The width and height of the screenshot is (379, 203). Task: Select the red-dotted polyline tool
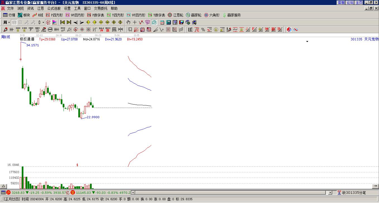pyautogui.click(x=141, y=22)
